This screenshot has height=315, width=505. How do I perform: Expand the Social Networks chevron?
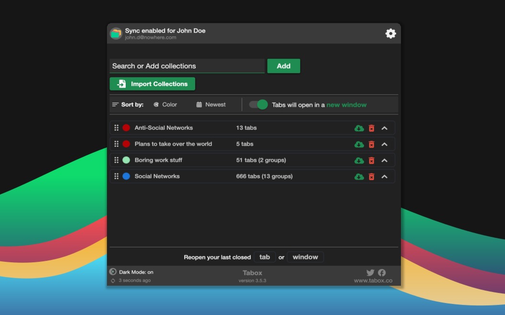click(384, 176)
